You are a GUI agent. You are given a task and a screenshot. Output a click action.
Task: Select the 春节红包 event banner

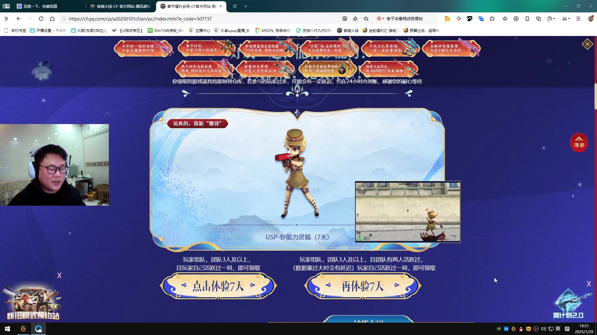point(206,48)
